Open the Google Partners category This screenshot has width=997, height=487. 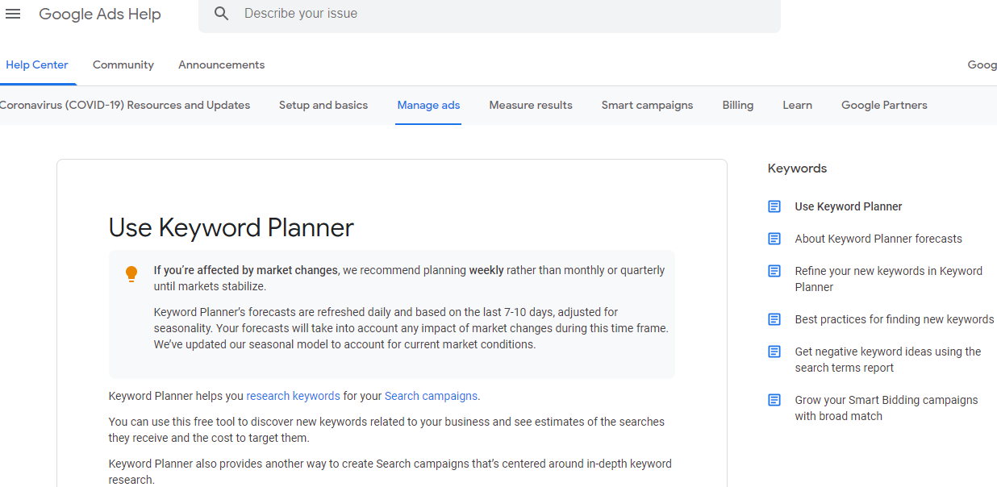(x=884, y=105)
